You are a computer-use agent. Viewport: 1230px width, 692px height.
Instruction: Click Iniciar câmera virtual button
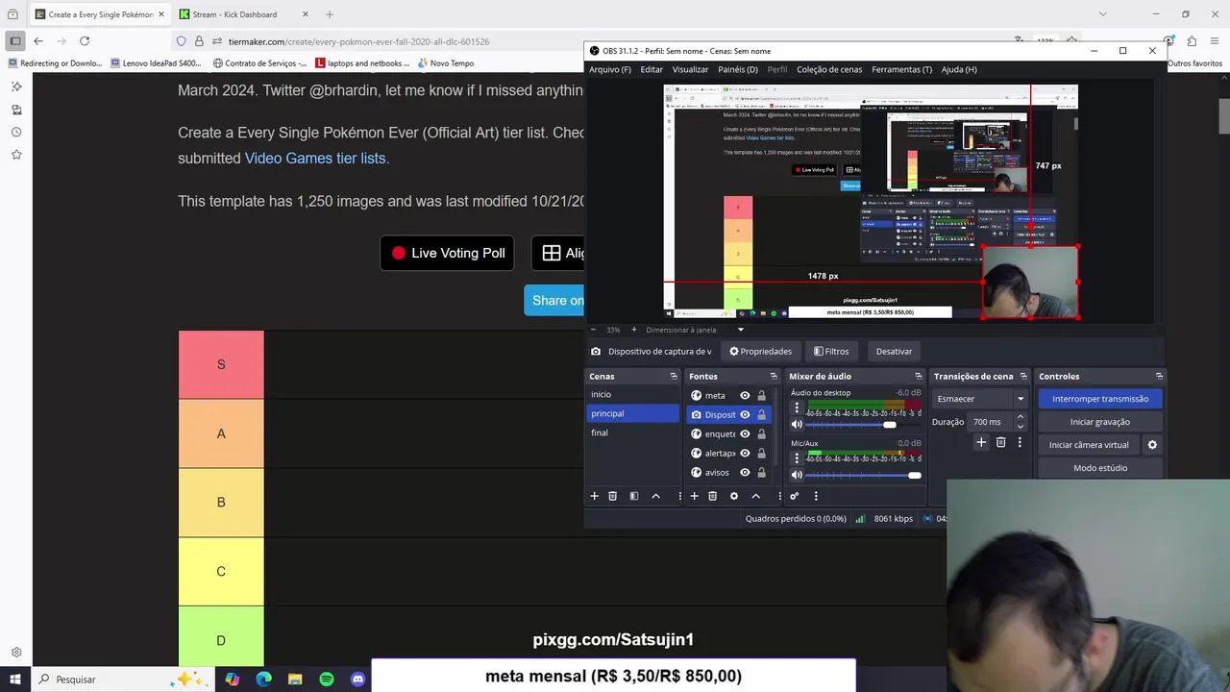[x=1089, y=445]
